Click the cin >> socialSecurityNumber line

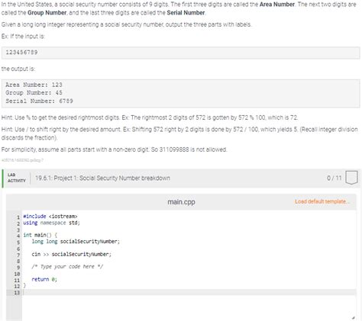point(71,254)
